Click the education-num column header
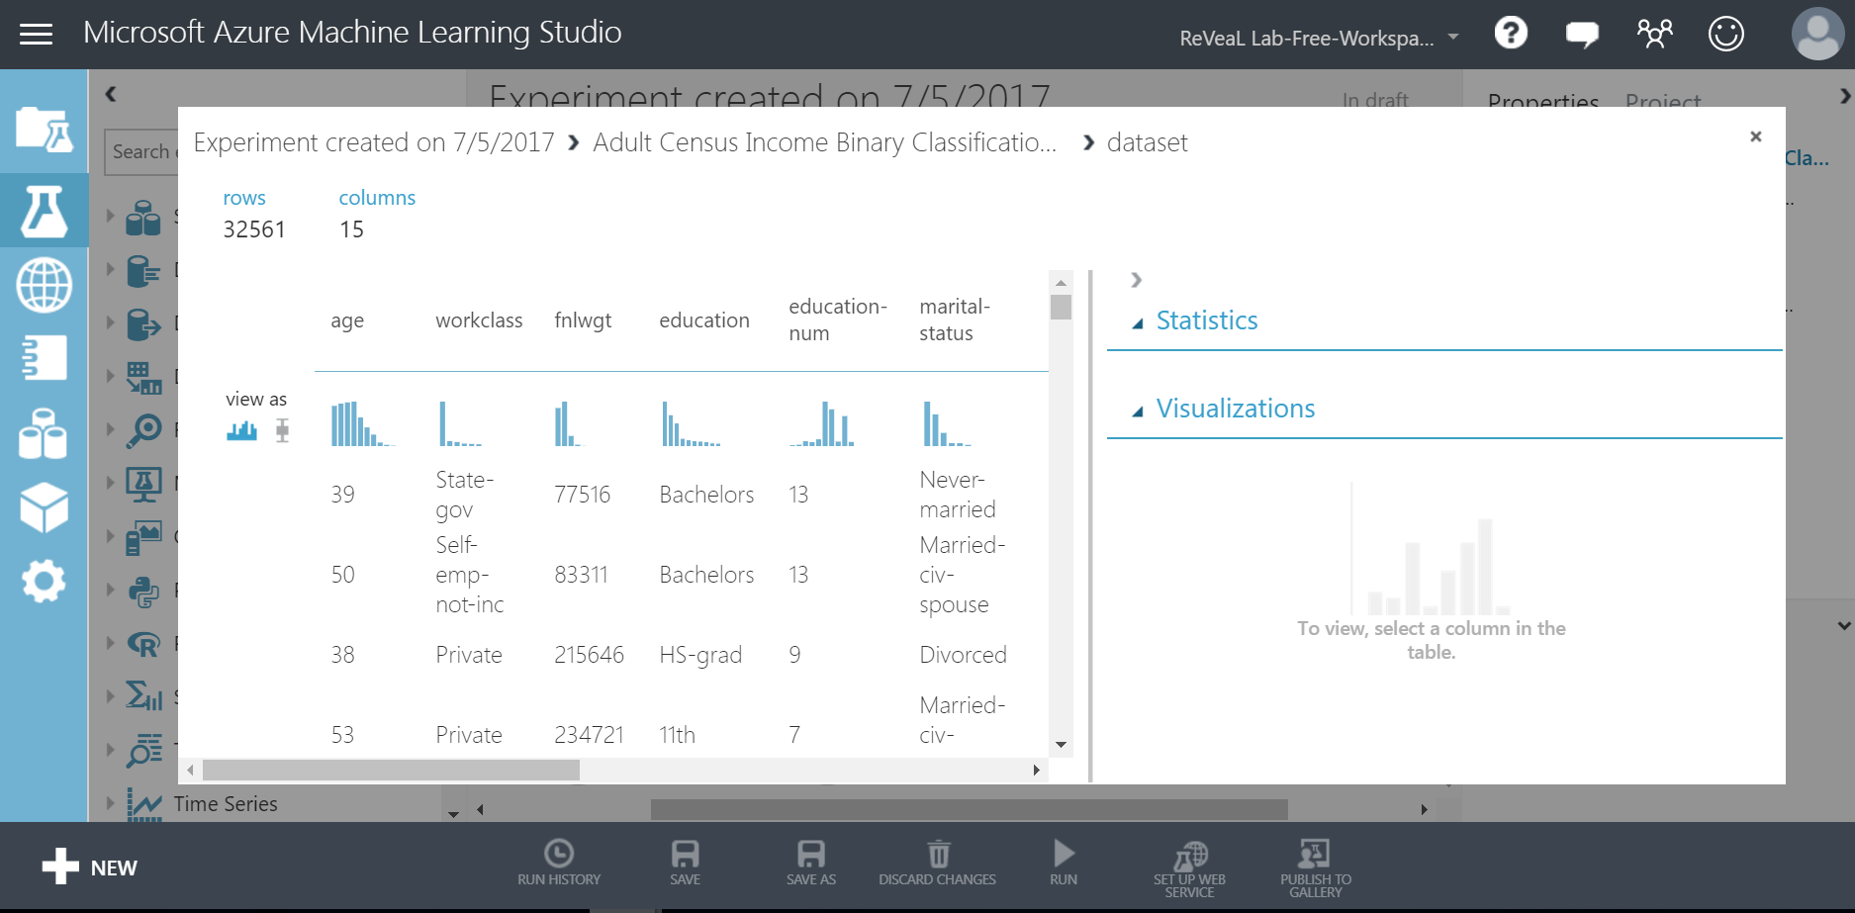 [838, 320]
